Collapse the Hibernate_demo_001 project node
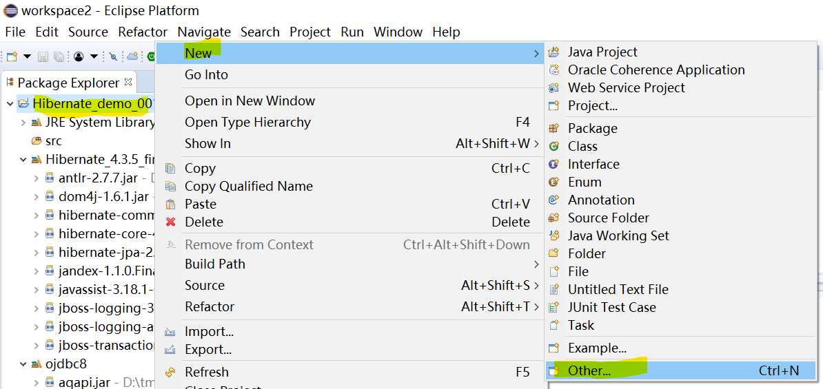The image size is (823, 389). click(x=10, y=104)
